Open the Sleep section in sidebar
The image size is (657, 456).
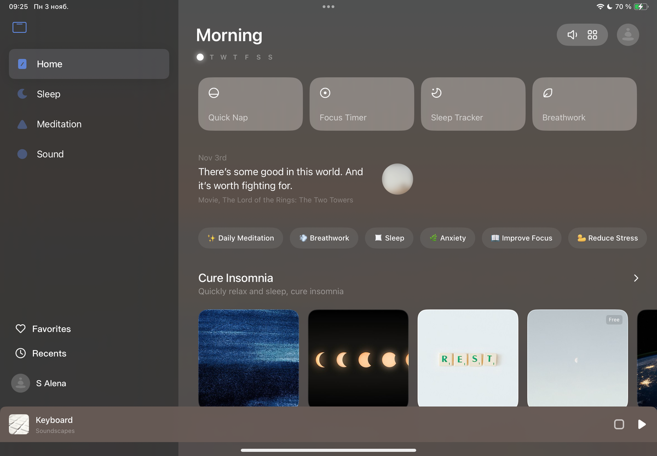click(x=89, y=94)
